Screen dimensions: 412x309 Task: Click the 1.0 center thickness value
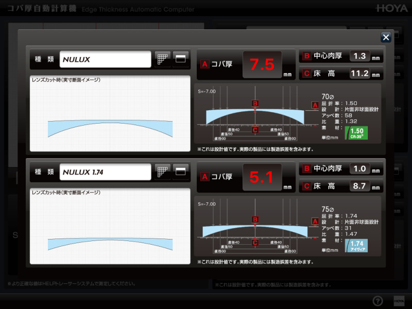(359, 169)
